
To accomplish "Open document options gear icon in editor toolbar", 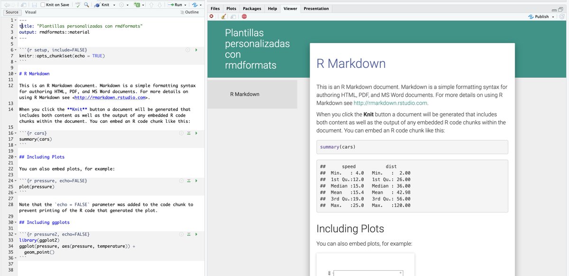I will pyautogui.click(x=121, y=5).
